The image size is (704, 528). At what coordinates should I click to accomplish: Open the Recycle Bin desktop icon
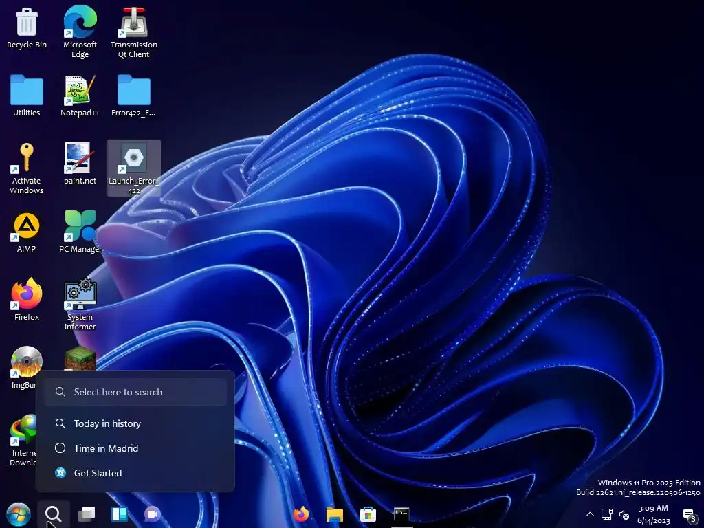click(27, 27)
